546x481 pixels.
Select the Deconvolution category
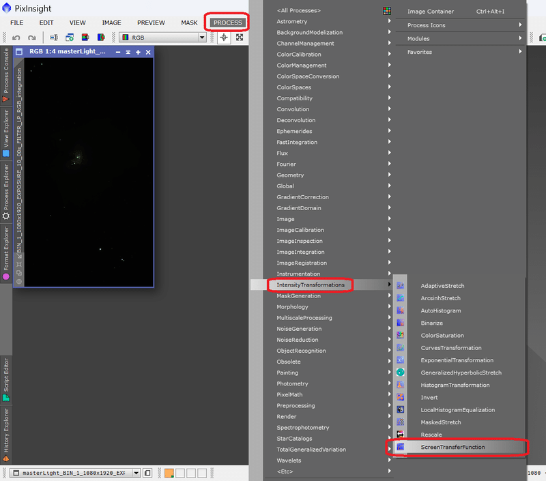tap(296, 120)
